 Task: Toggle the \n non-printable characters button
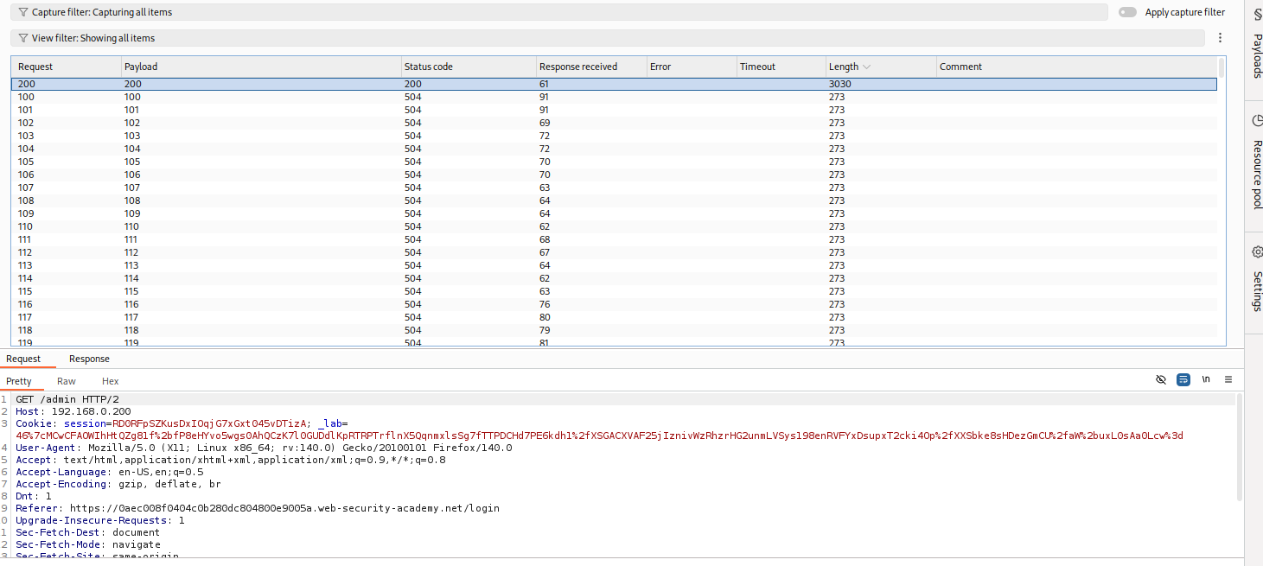(x=1206, y=380)
